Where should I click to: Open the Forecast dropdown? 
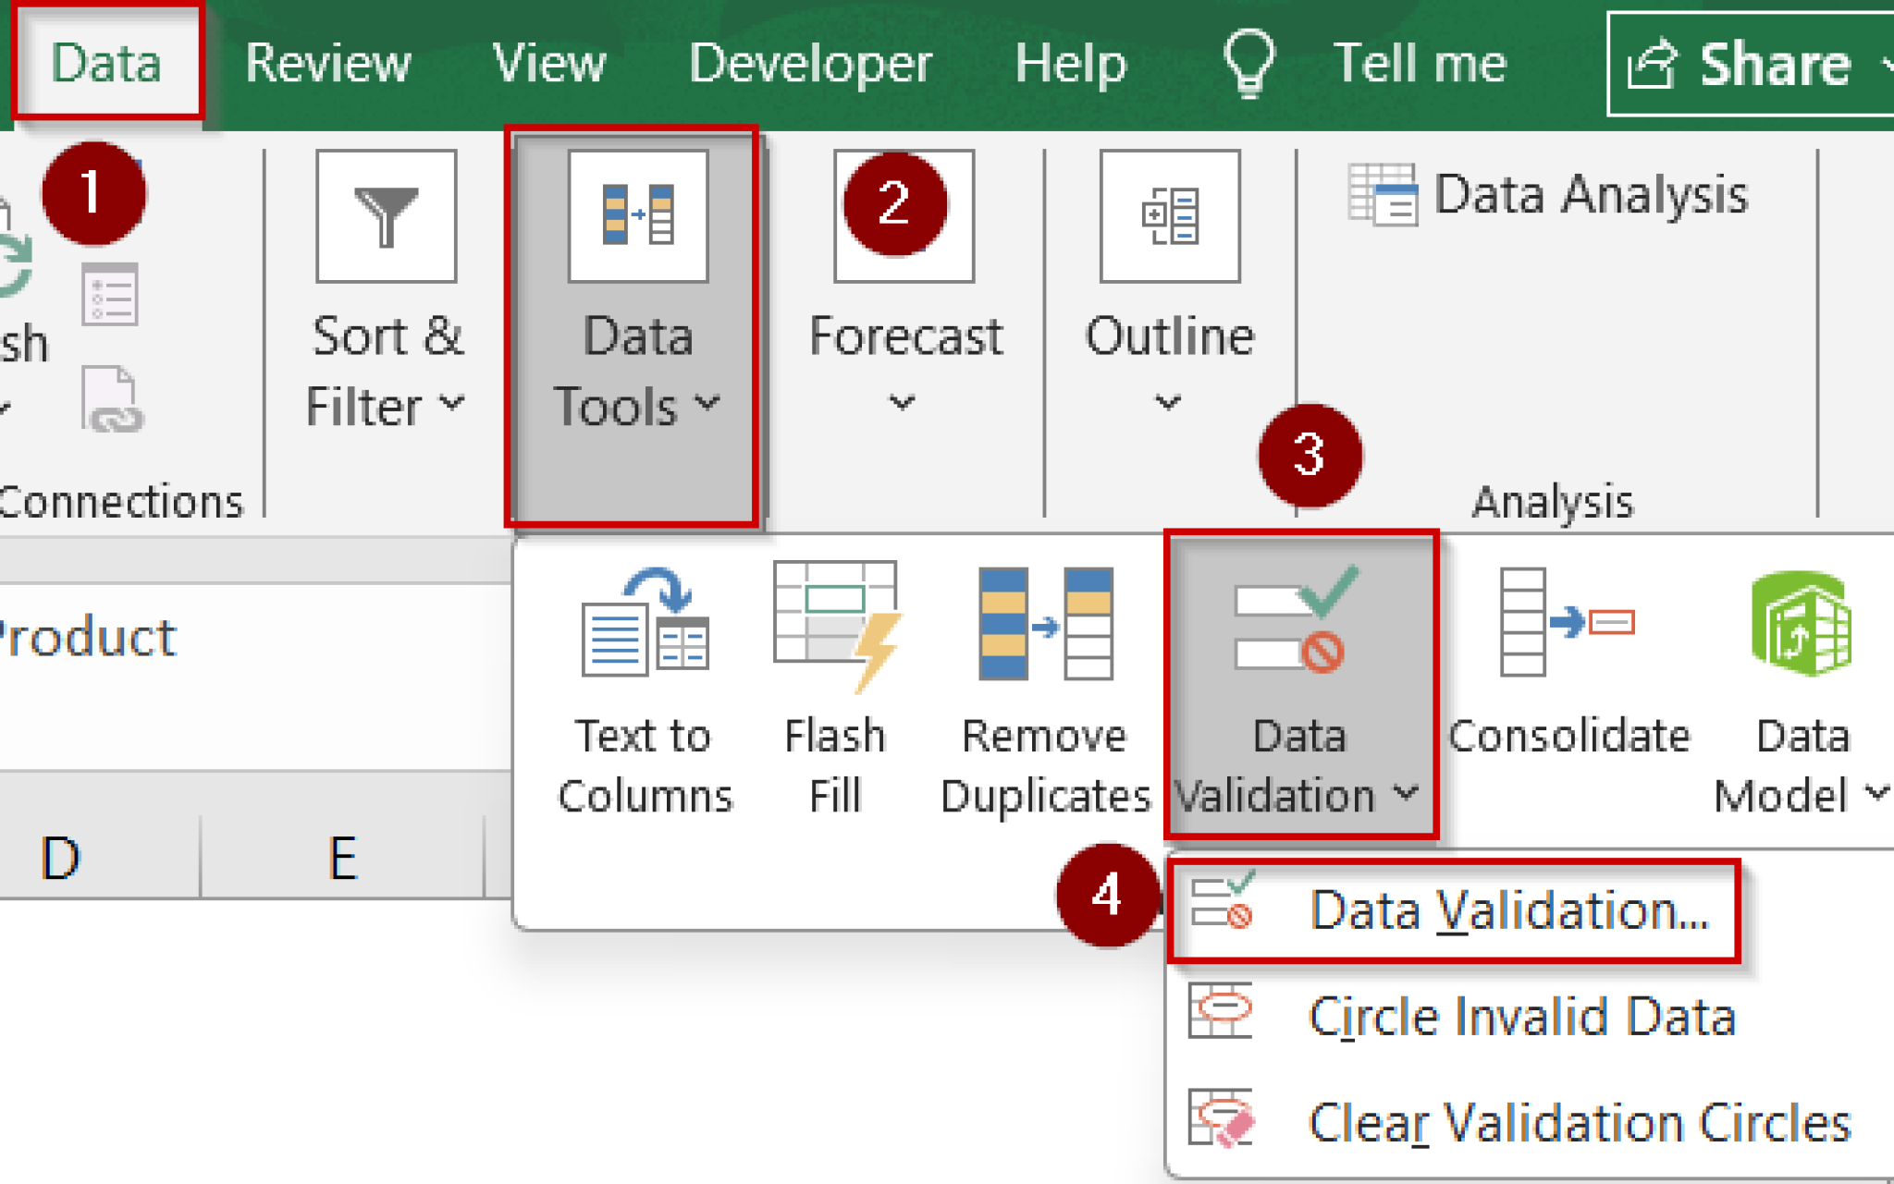(904, 404)
